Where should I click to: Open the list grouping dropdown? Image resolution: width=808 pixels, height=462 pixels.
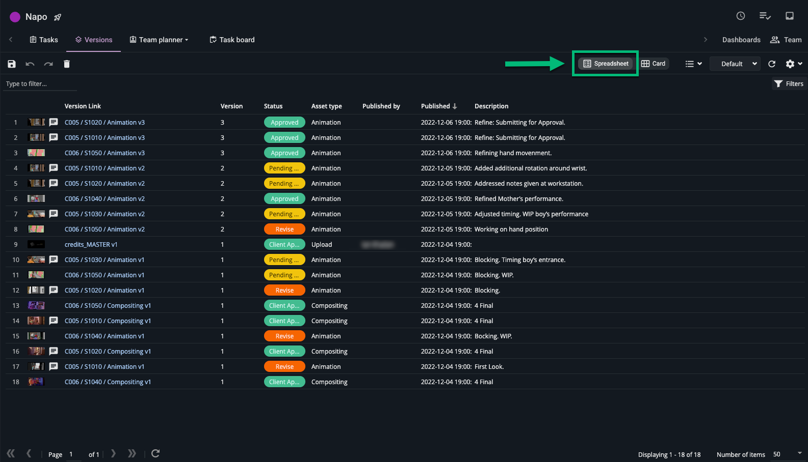pos(694,64)
